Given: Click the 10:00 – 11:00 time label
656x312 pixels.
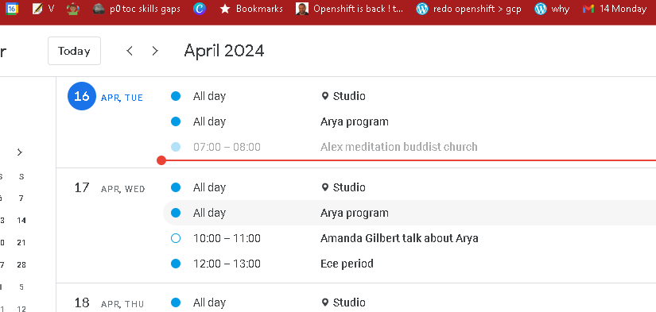Looking at the screenshot, I should (227, 238).
